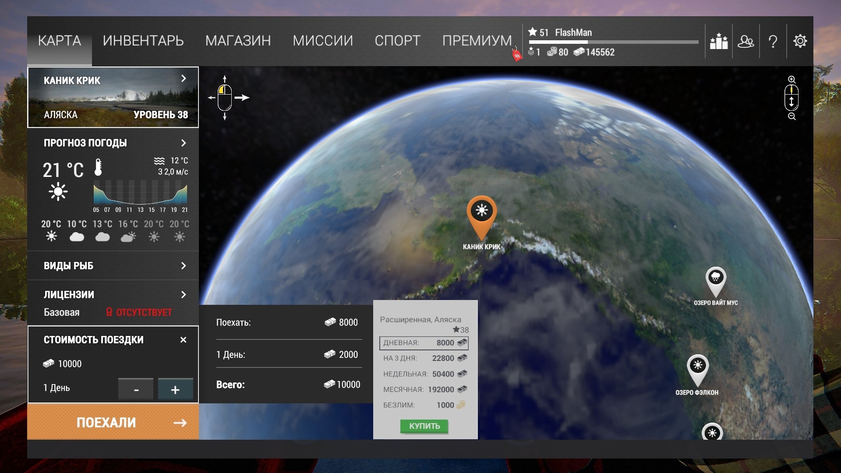841x473 pixels.
Task: Select the Озеро Фэлкон map pin
Action: (x=697, y=367)
